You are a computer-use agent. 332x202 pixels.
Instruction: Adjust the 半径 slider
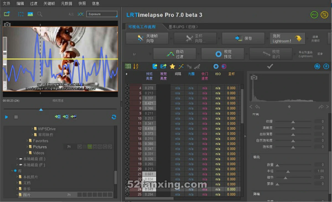288,171
